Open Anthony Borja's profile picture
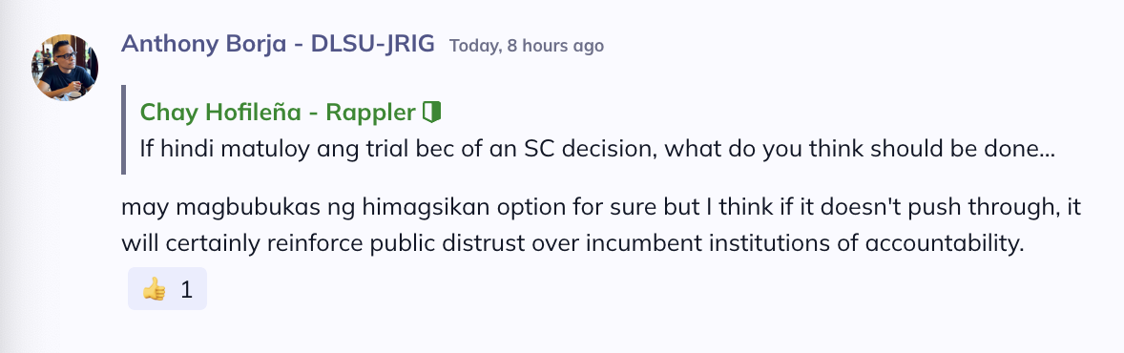This screenshot has width=1124, height=353. tap(65, 68)
